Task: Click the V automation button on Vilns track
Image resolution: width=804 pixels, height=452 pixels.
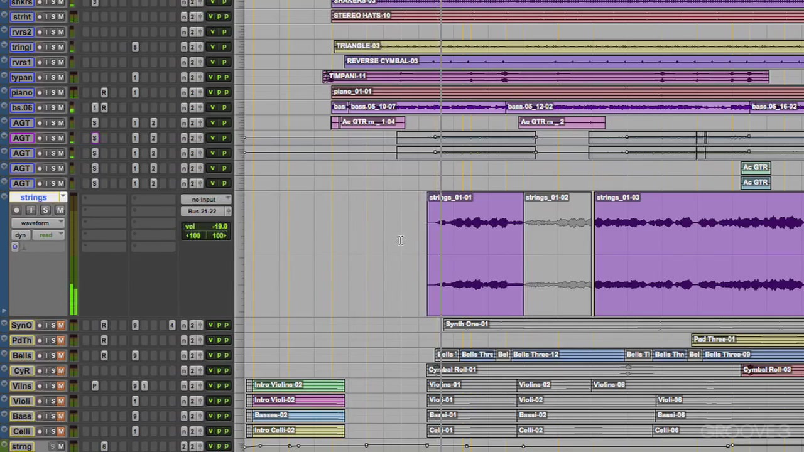Action: (x=212, y=385)
